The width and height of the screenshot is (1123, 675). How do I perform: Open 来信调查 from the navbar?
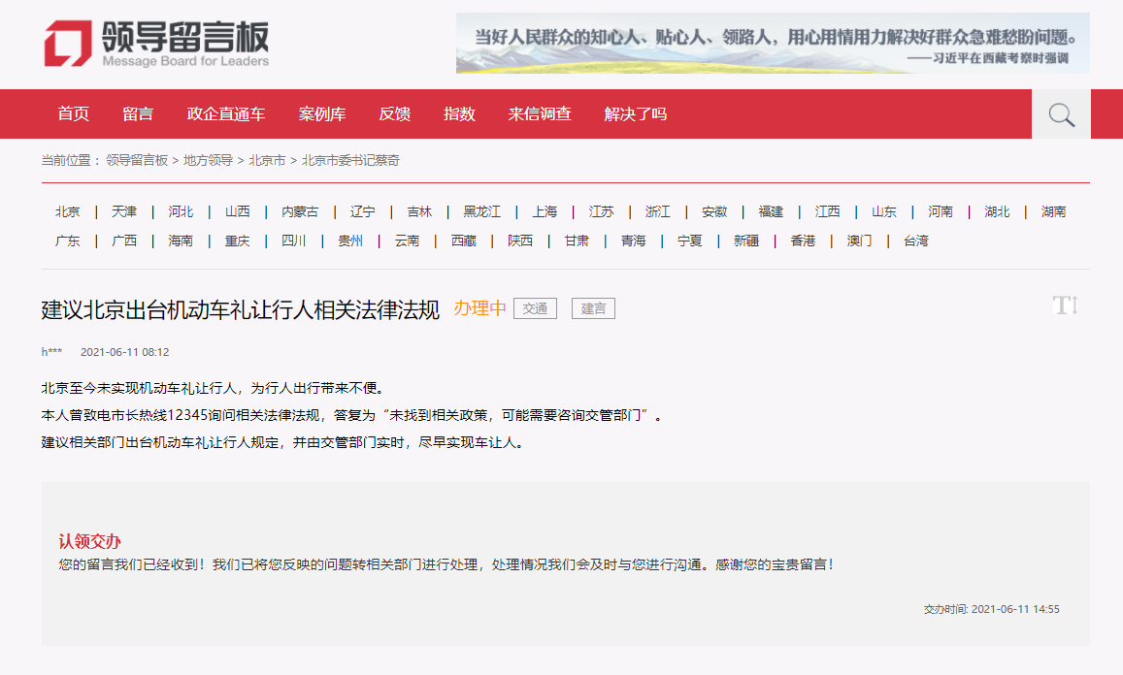(x=538, y=113)
